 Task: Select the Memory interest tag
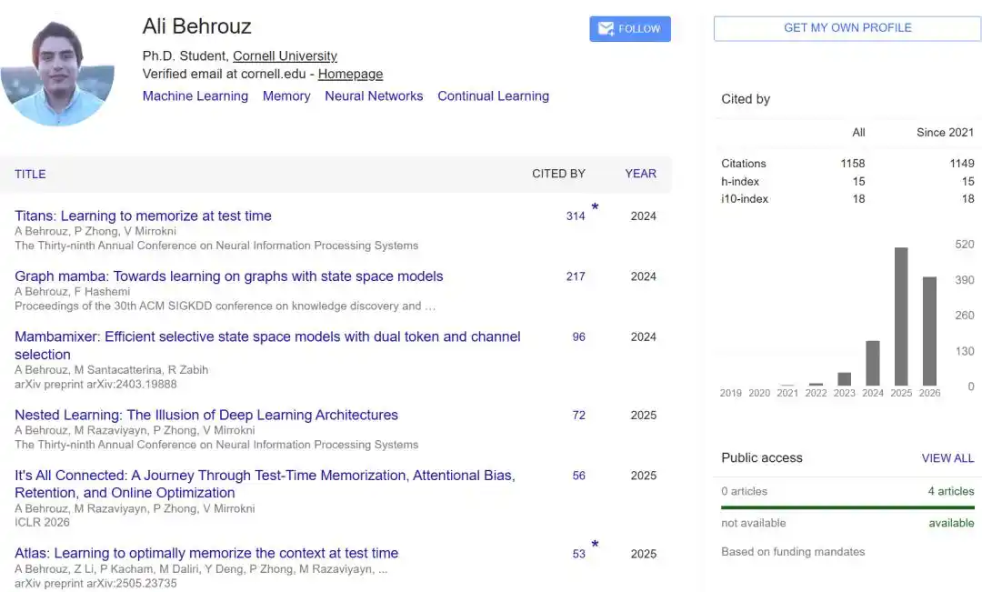[286, 95]
